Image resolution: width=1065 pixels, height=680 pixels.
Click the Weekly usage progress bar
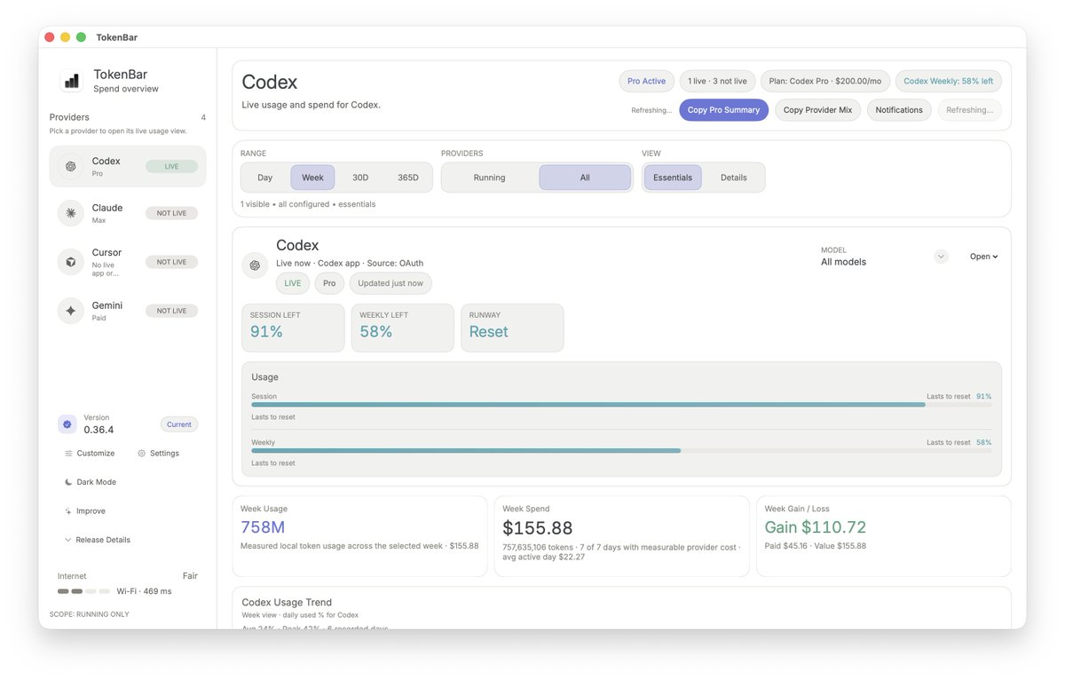(622, 451)
